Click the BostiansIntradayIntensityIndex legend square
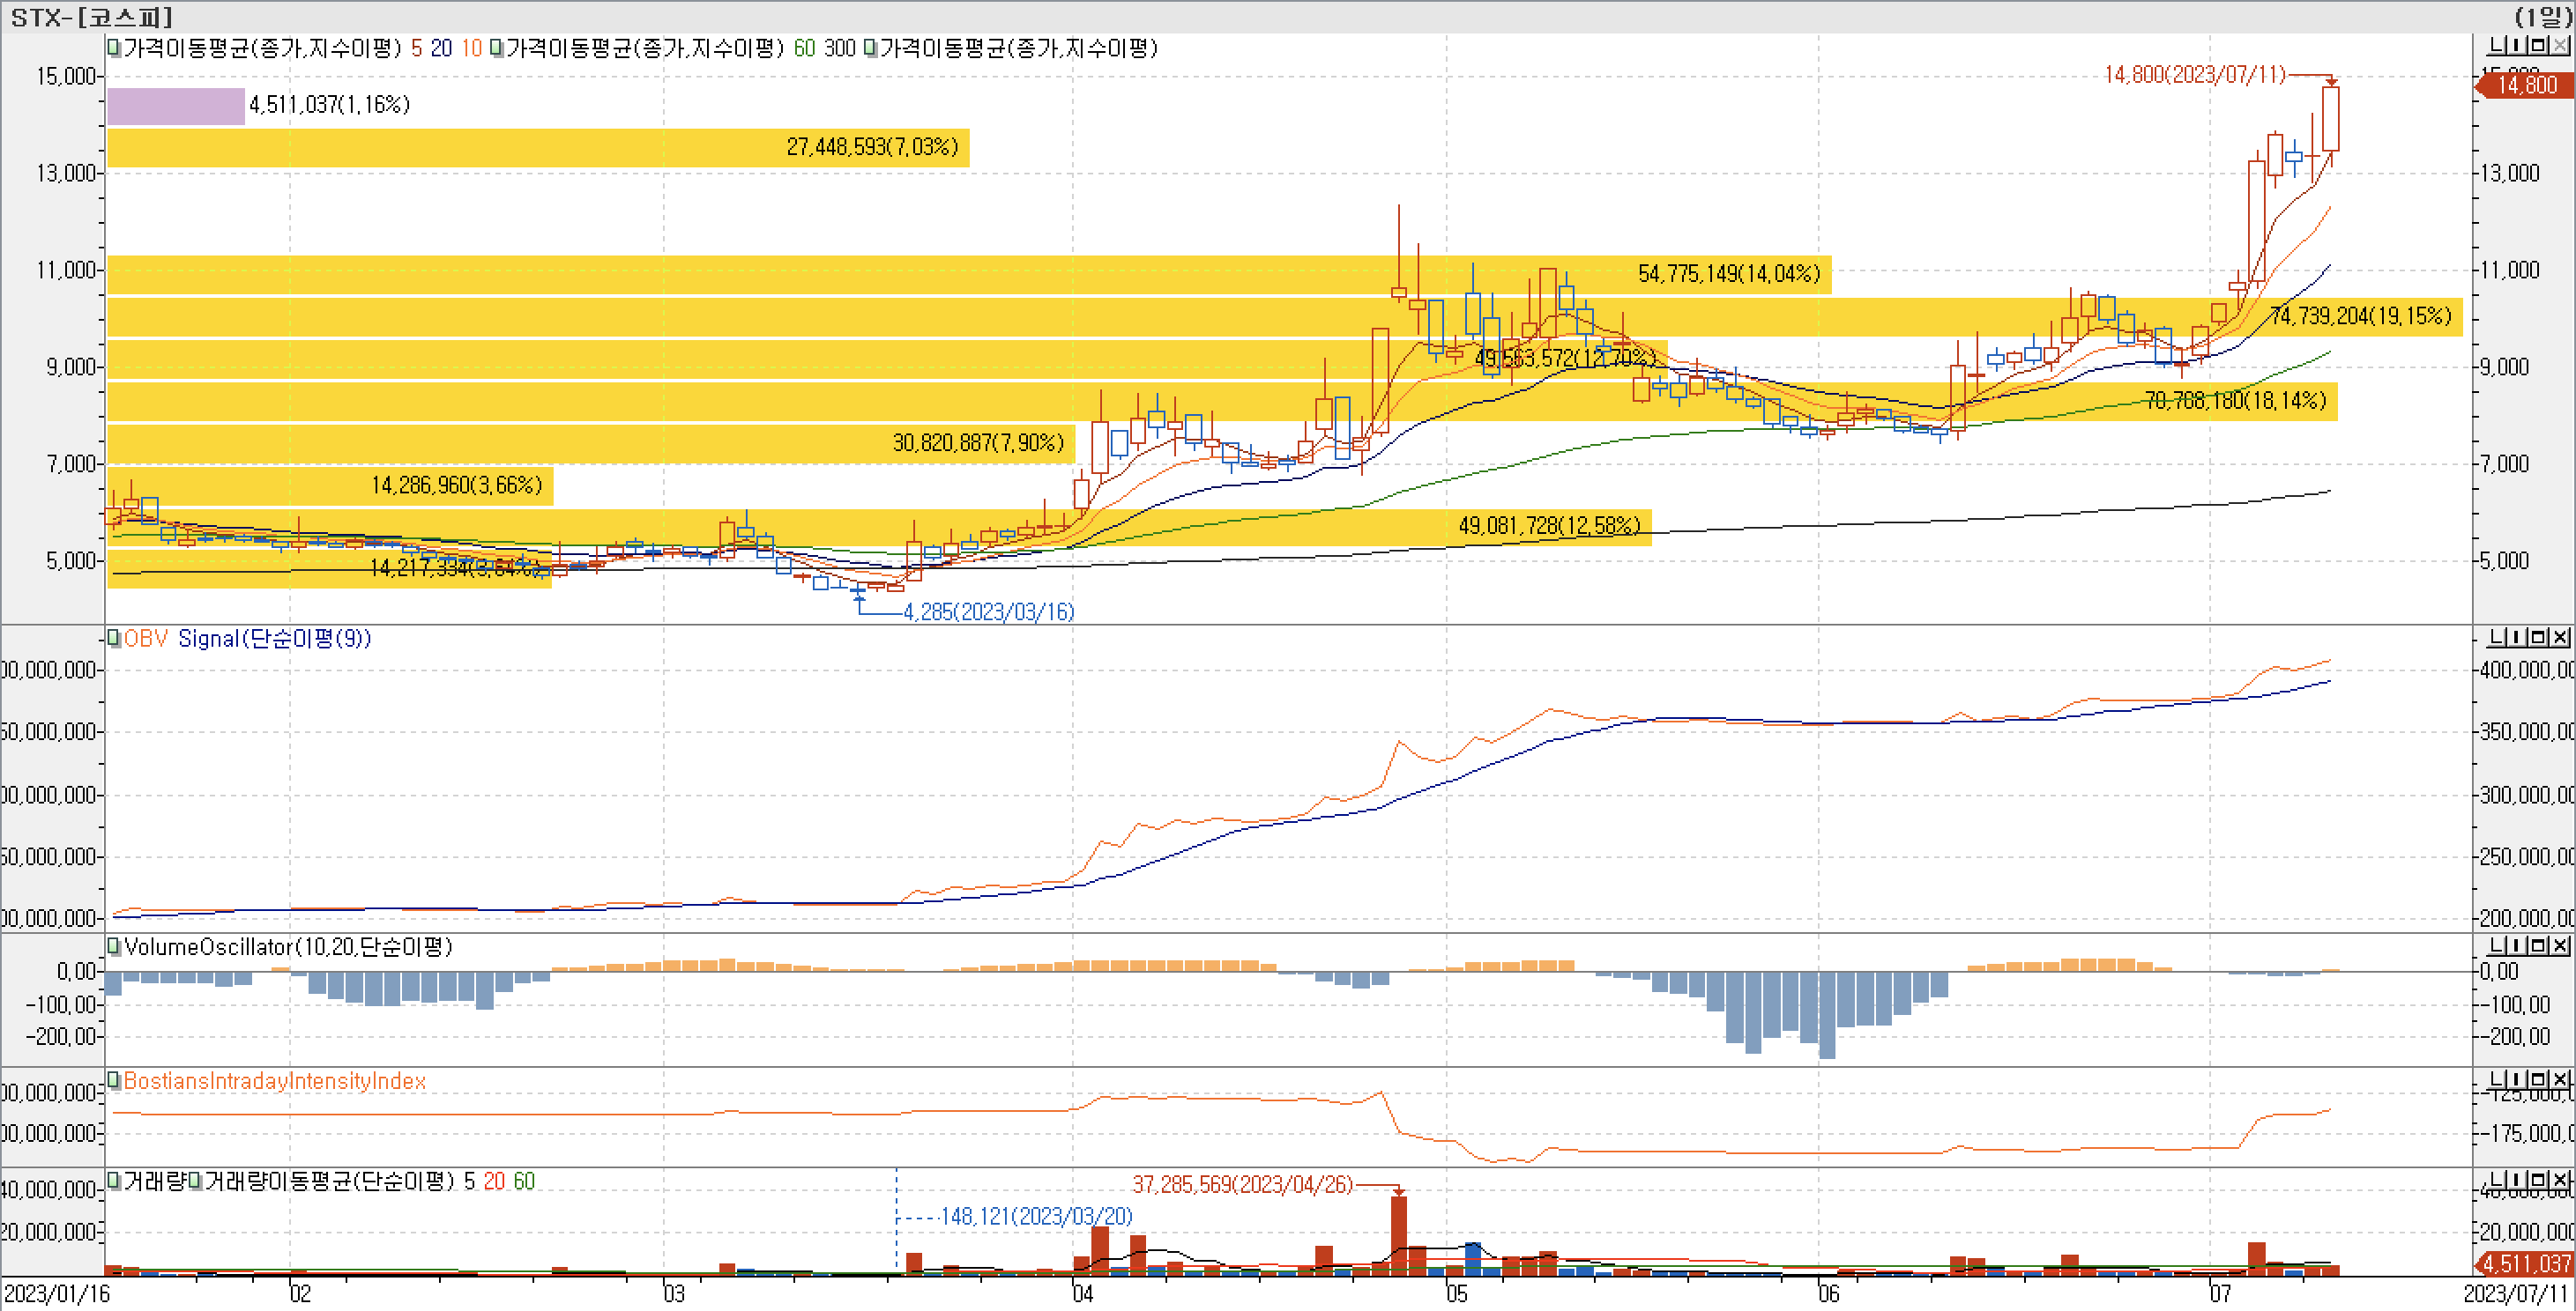Screen dimensions: 2576x1311 (115, 1080)
